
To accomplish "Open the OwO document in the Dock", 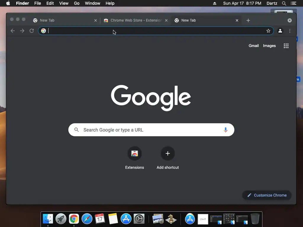I will 203,219.
